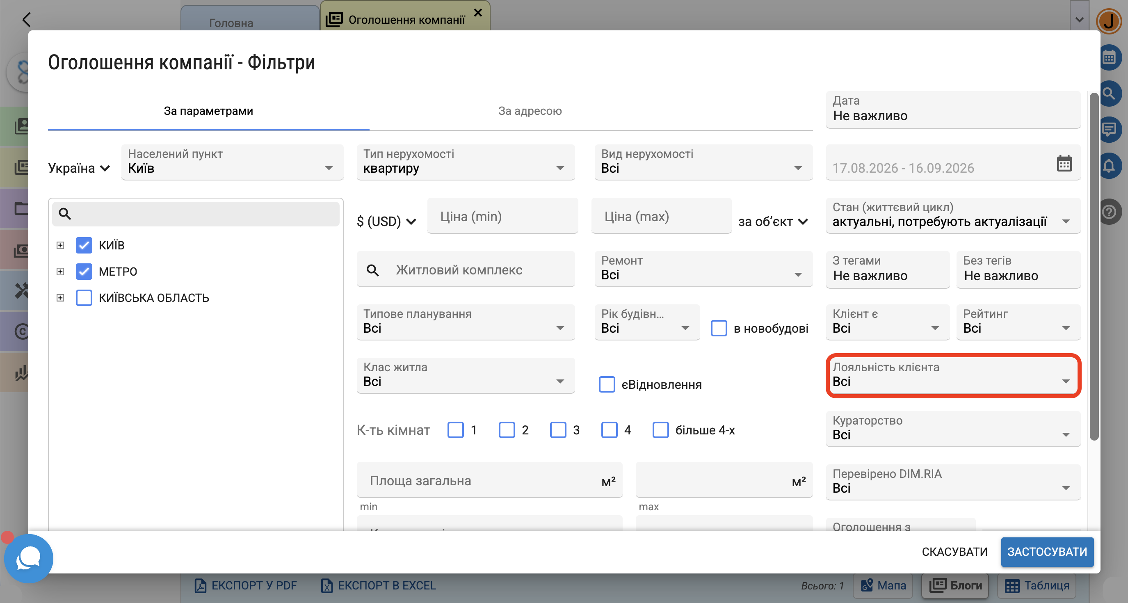The height and width of the screenshot is (603, 1128).
Task: Open the Лояльність клієнта dropdown
Action: click(953, 376)
